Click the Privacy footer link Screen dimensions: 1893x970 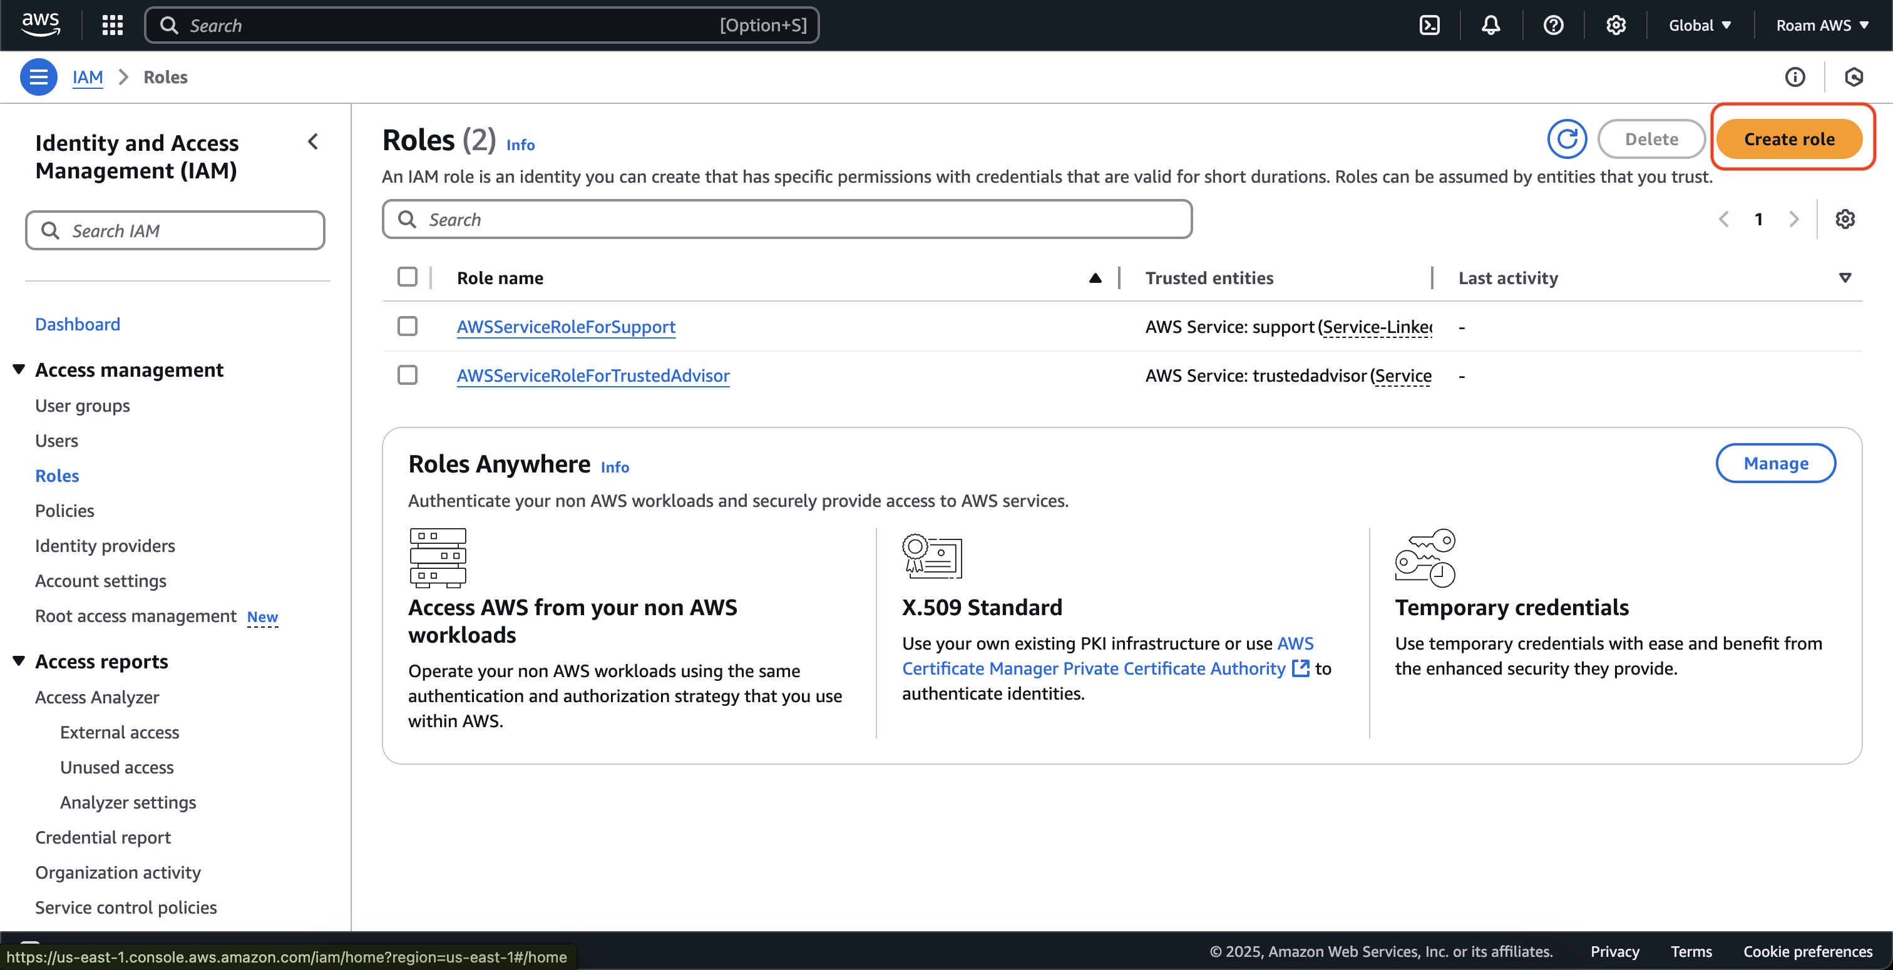pos(1614,951)
